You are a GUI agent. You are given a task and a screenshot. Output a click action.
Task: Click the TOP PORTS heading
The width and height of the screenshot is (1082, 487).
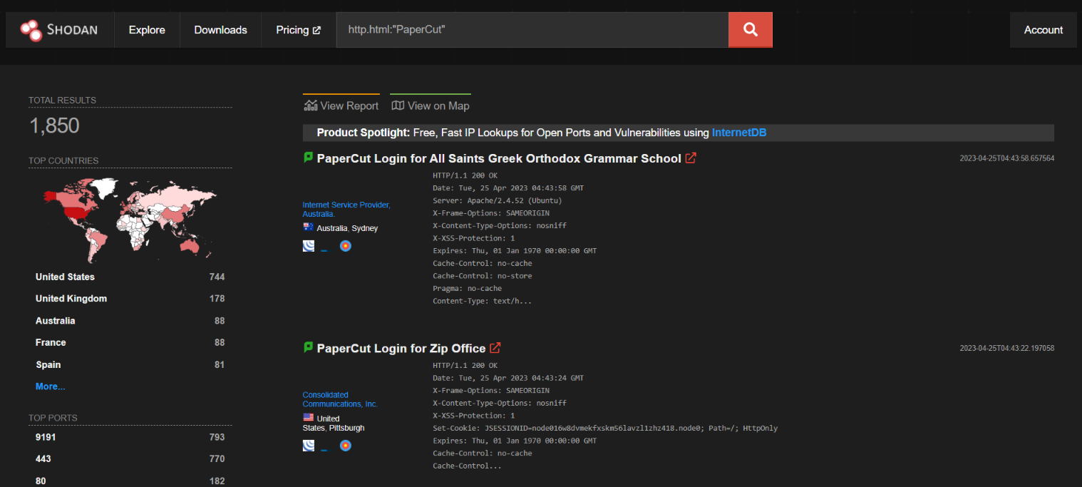click(x=53, y=418)
